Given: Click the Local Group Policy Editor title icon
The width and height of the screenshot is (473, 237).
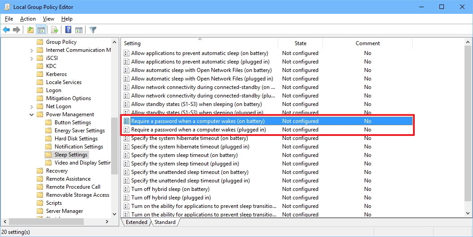Looking at the screenshot, I should pyautogui.click(x=7, y=7).
